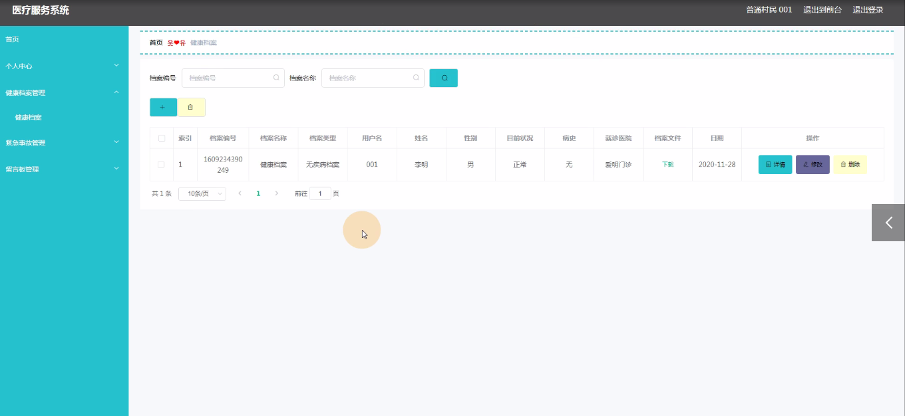Click the 下载 file download link
This screenshot has height=416, width=905.
667,164
